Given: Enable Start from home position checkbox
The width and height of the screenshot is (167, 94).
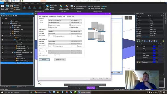Looking at the screenshot, I should 49,25.
